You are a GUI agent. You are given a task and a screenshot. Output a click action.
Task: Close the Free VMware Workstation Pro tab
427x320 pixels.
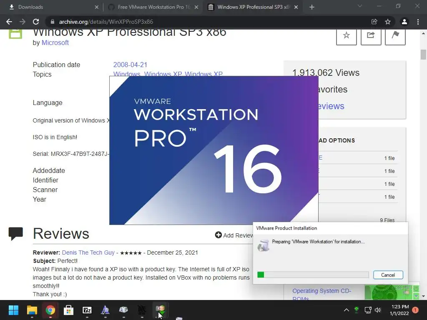pos(196,7)
